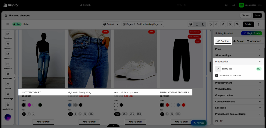Click the Discard button
The height and width of the screenshot is (128, 266).
pos(245,15)
